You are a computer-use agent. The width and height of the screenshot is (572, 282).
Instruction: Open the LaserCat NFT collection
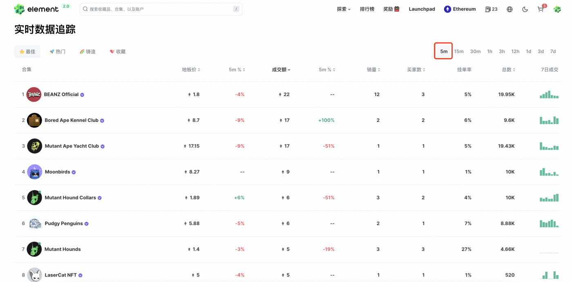click(x=60, y=275)
